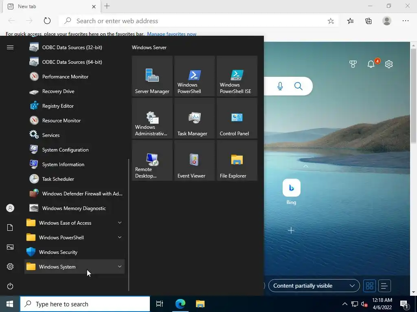Image resolution: width=417 pixels, height=312 pixels.
Task: Click the Power button in Start menu
Action: point(10,286)
